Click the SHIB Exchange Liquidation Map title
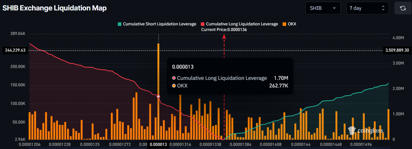The height and width of the screenshot is (149, 412). click(x=55, y=8)
